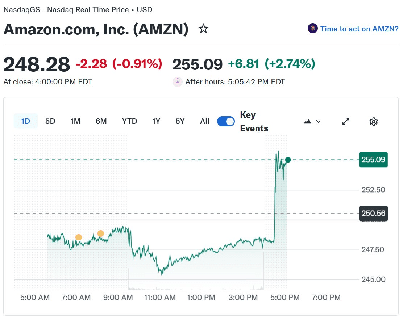Image resolution: width=407 pixels, height=316 pixels.
Task: Click the second yellow key event dot
Action: point(101,233)
